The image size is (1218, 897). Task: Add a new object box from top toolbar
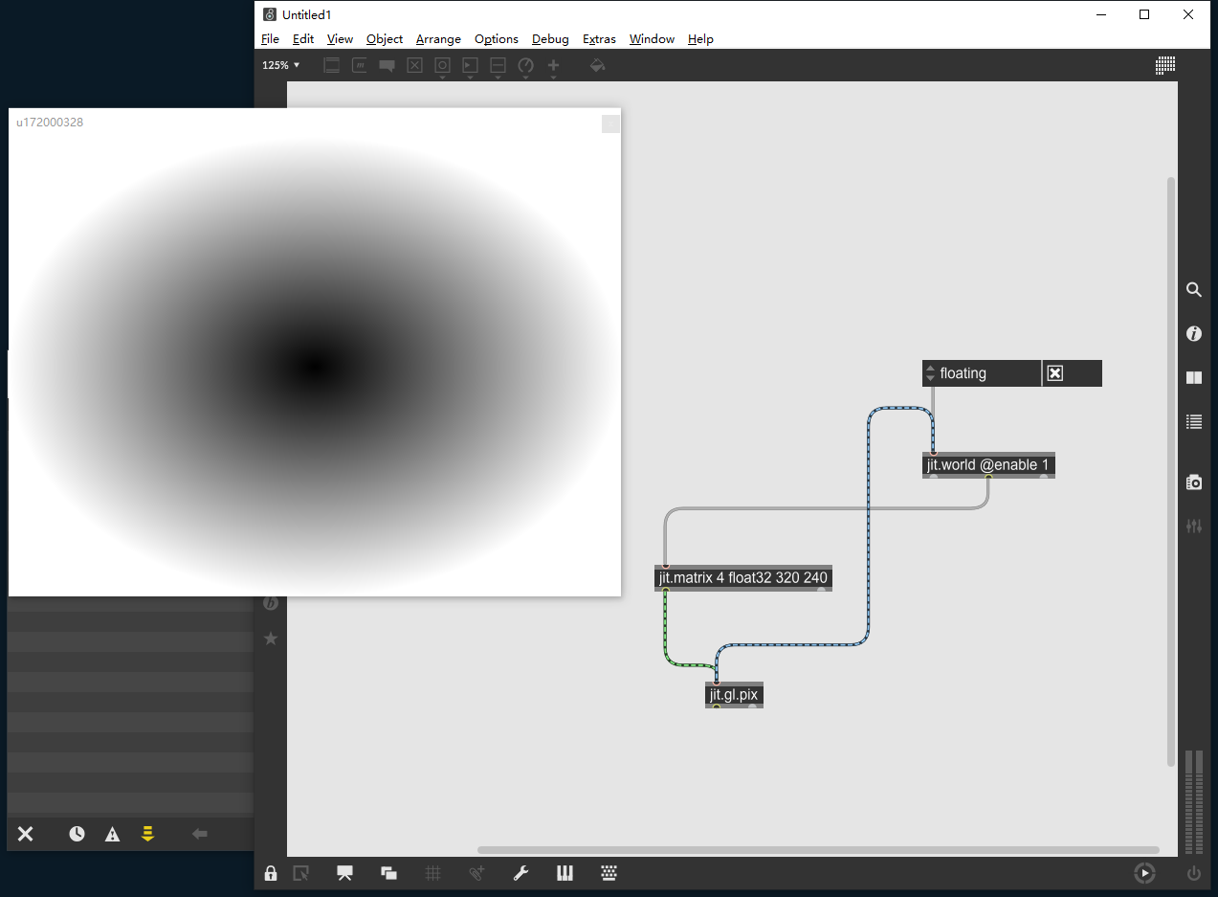331,66
